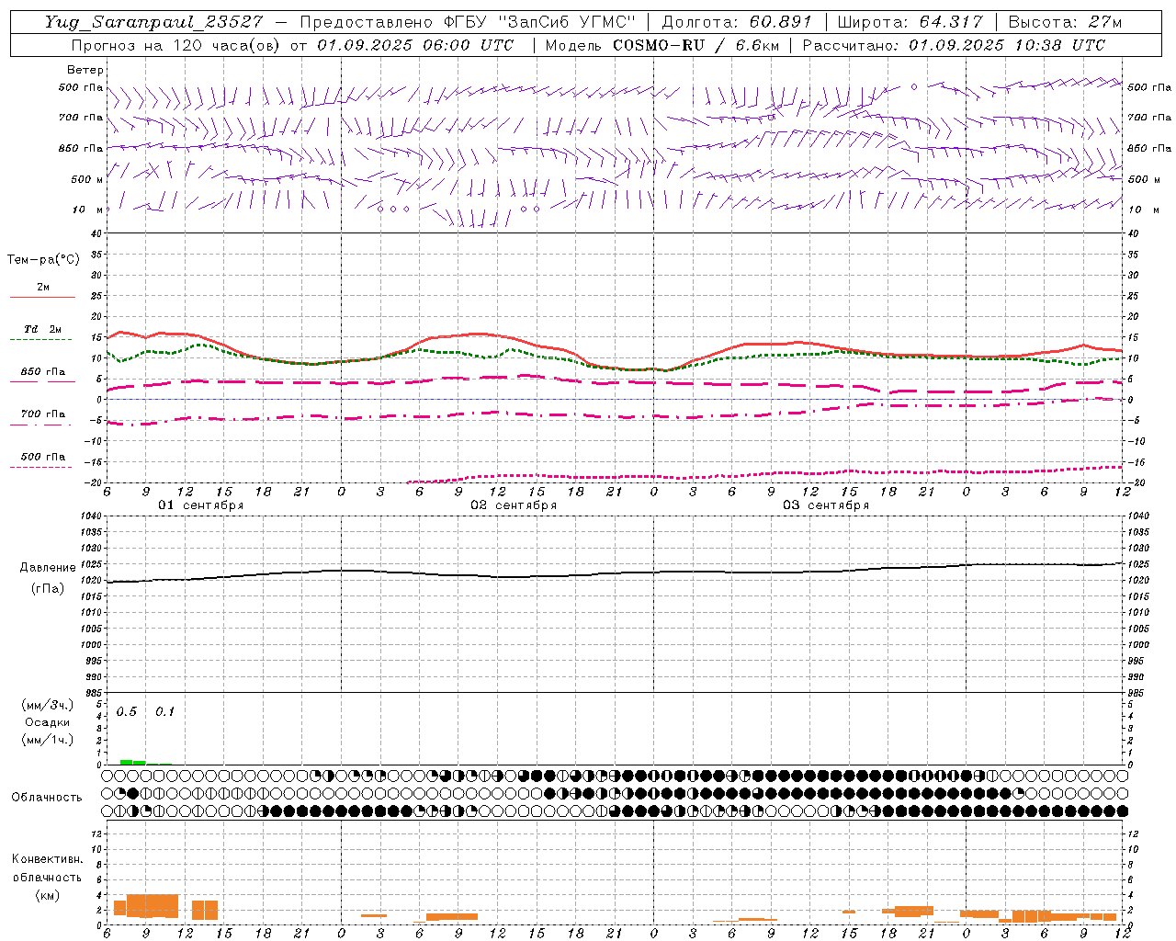The height and width of the screenshot is (941, 1176).
Task: Click the Td 2м dew point legend entry
Action: (x=42, y=334)
